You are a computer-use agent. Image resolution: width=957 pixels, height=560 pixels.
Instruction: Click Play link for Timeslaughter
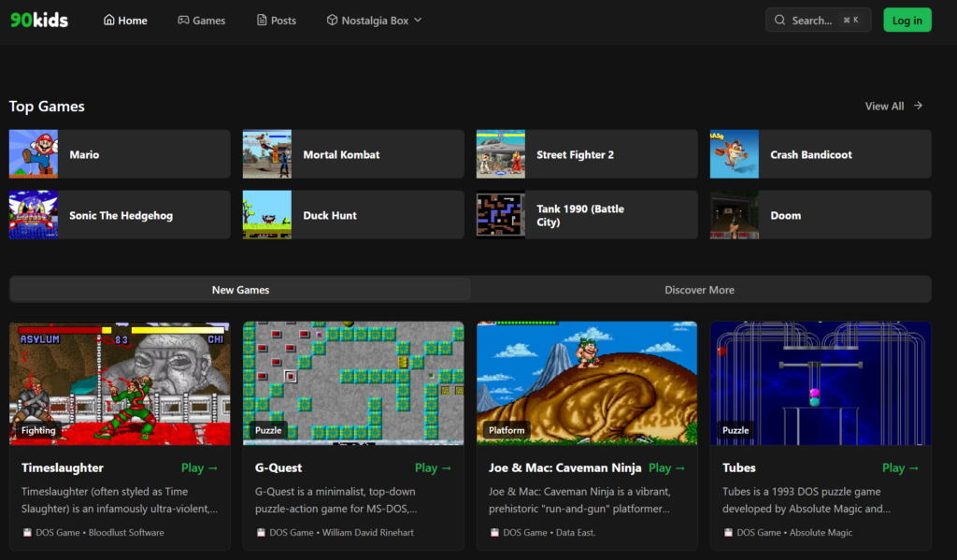point(199,467)
